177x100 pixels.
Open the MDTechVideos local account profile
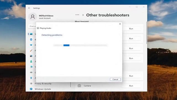click(46, 17)
